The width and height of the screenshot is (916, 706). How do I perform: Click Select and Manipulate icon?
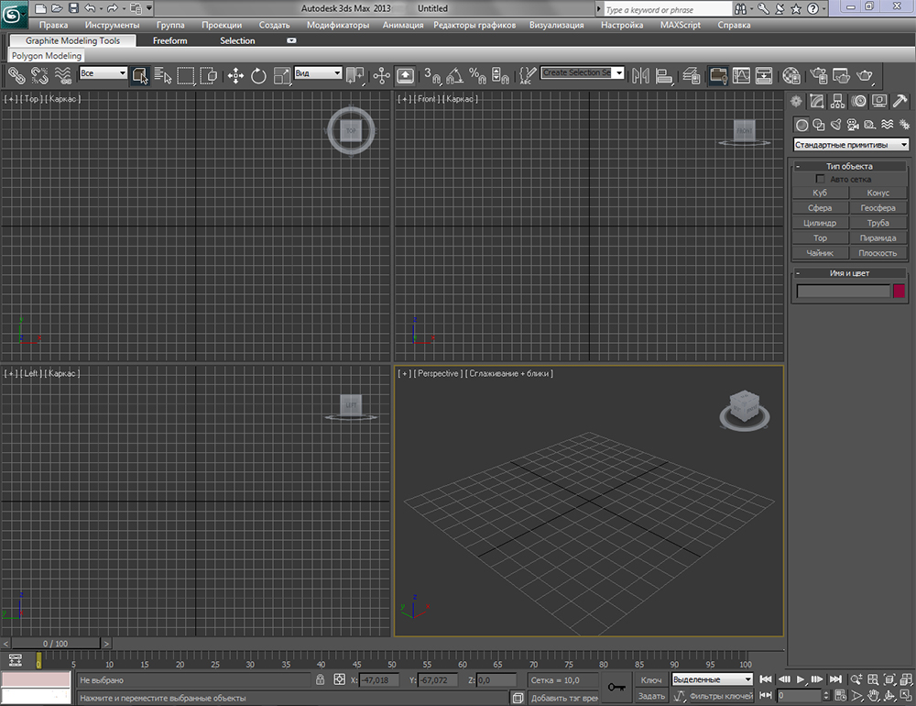[x=381, y=75]
